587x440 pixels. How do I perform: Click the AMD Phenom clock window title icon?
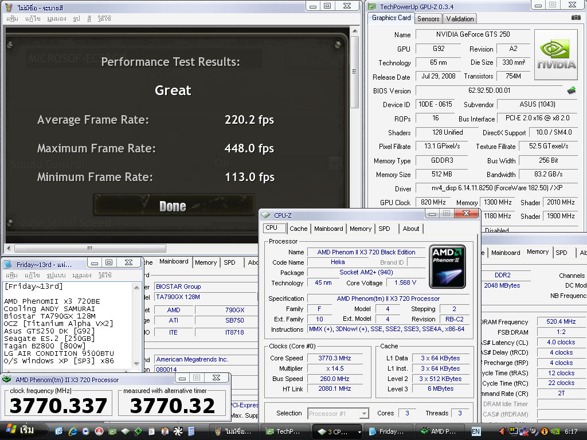point(7,379)
